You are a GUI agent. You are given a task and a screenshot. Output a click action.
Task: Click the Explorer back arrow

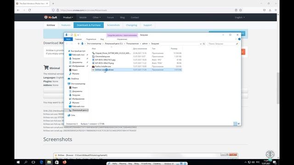coord(67,44)
